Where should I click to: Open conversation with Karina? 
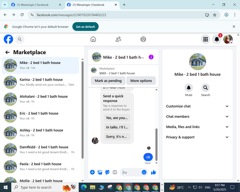(40, 82)
